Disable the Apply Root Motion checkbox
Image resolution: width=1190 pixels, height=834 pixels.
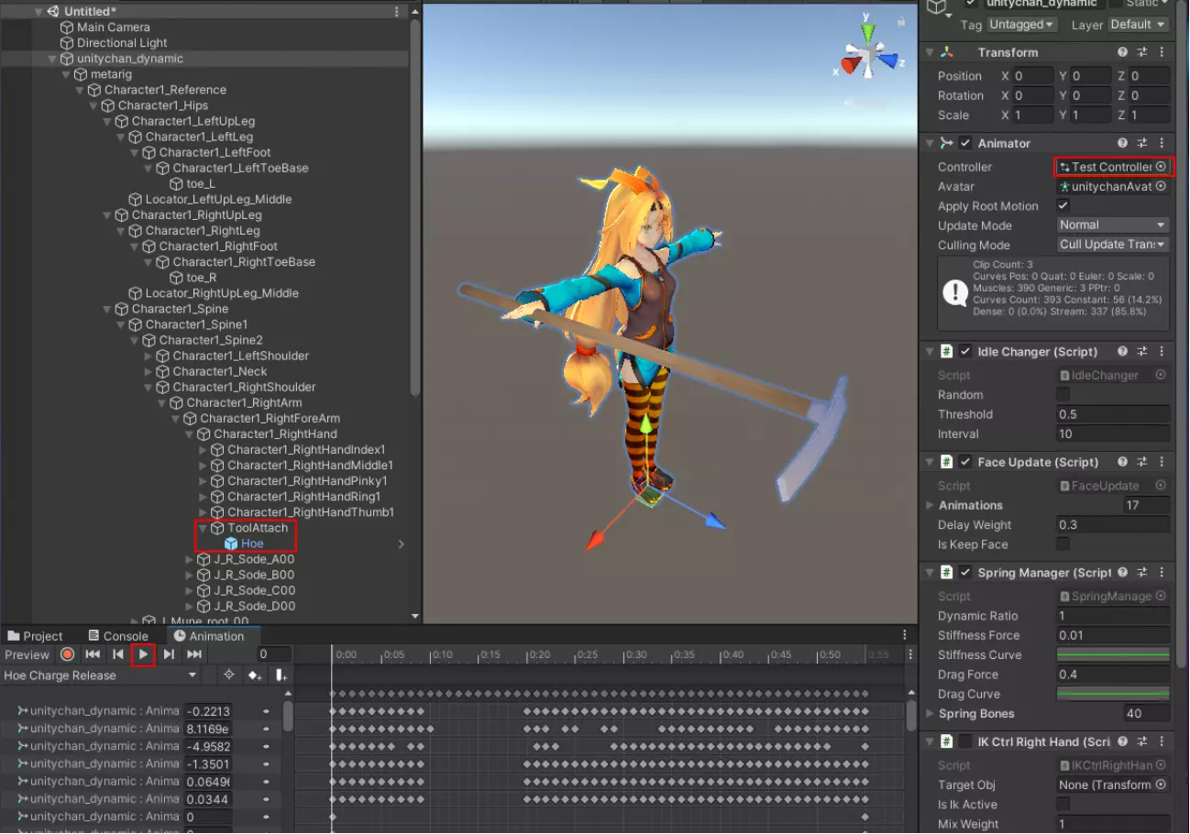pos(1063,205)
